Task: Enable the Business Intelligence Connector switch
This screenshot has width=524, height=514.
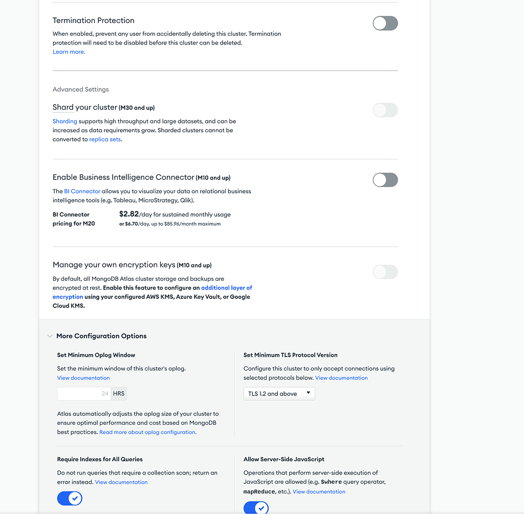Action: pyautogui.click(x=385, y=180)
